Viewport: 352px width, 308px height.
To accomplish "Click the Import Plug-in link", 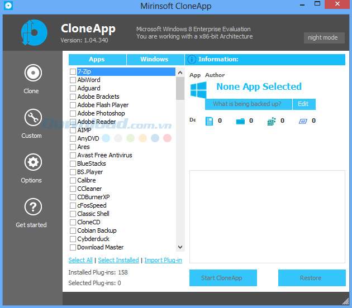I will [163, 260].
